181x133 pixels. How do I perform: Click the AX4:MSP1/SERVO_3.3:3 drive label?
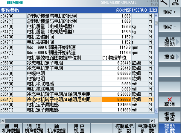(136, 10)
